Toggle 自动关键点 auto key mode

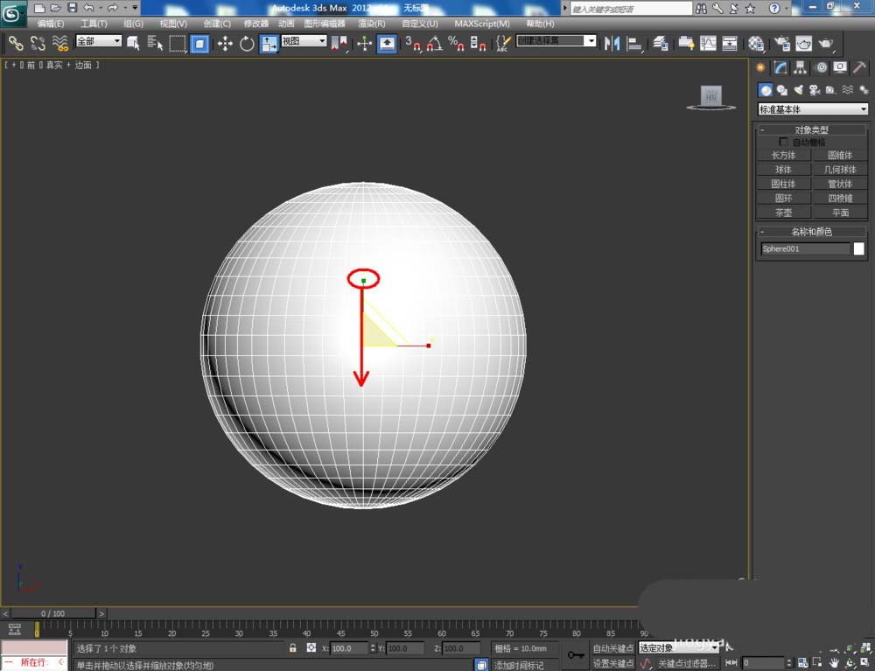[x=612, y=648]
